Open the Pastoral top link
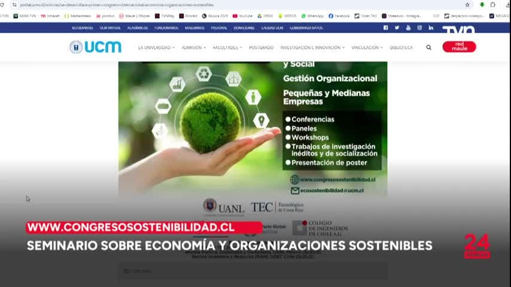 (x=219, y=28)
